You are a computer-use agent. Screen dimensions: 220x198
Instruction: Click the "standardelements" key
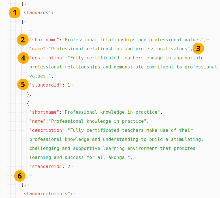pos(46,194)
